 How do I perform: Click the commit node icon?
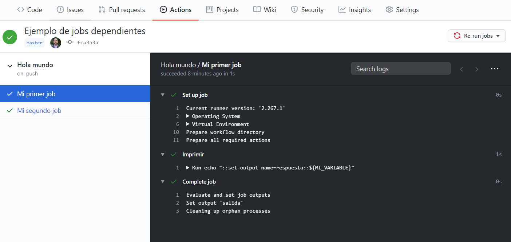click(70, 42)
